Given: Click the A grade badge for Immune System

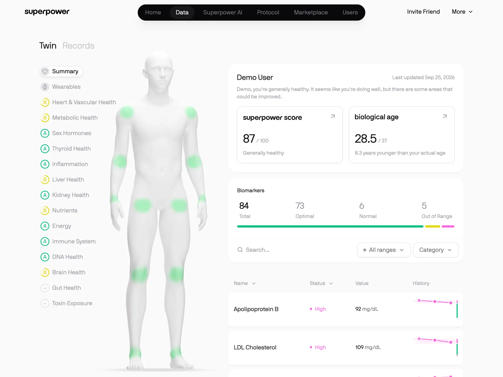Looking at the screenshot, I should 45,241.
